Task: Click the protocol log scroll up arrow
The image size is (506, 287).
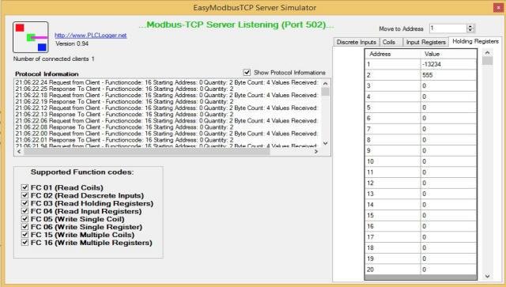Action: coord(325,84)
